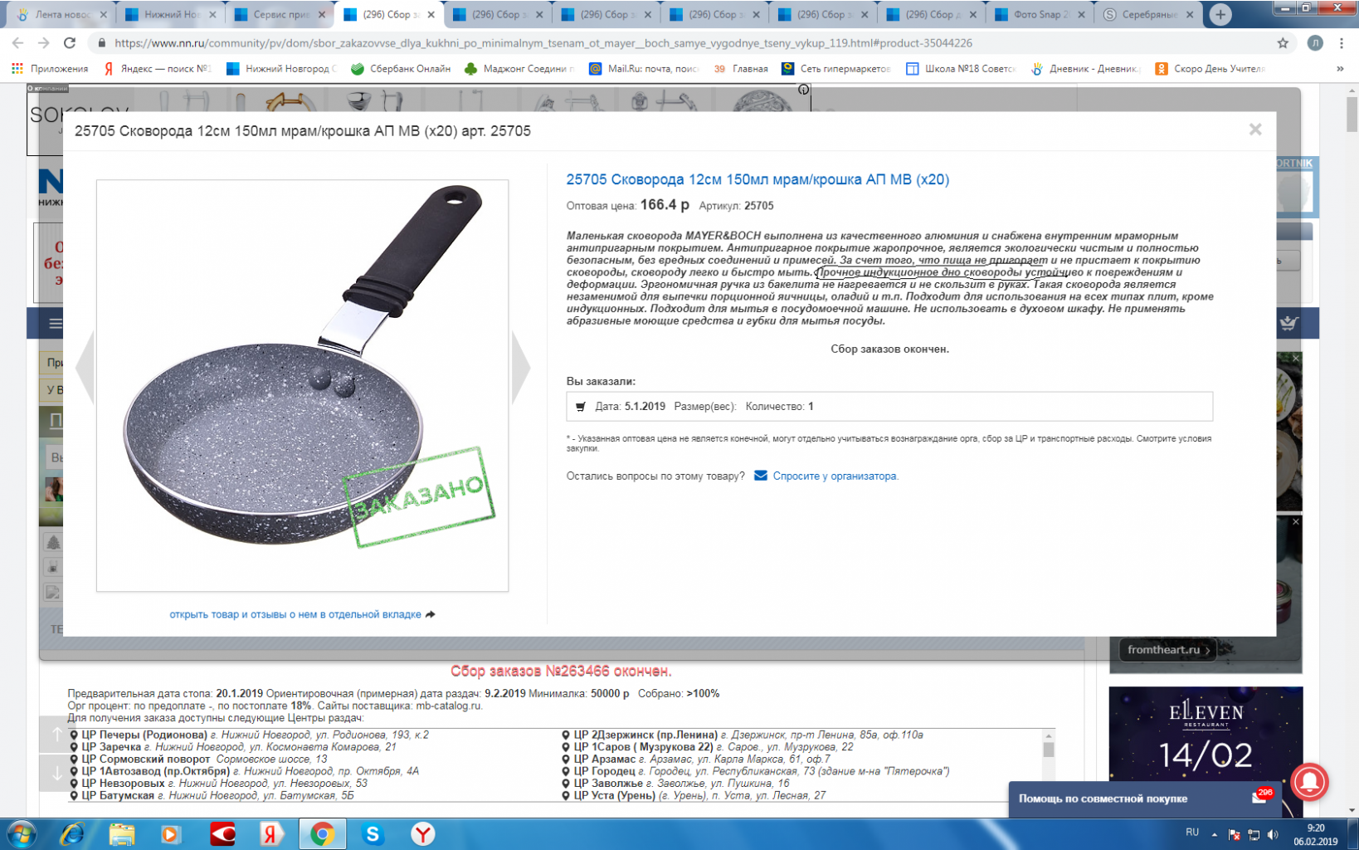
Task: Show hidden system tray icons arrow
Action: (1214, 834)
